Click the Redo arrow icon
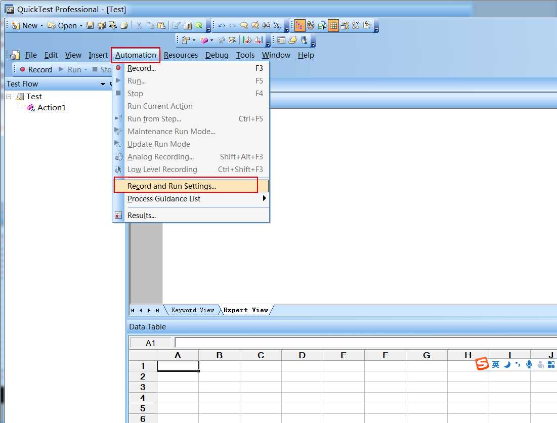 [232, 26]
